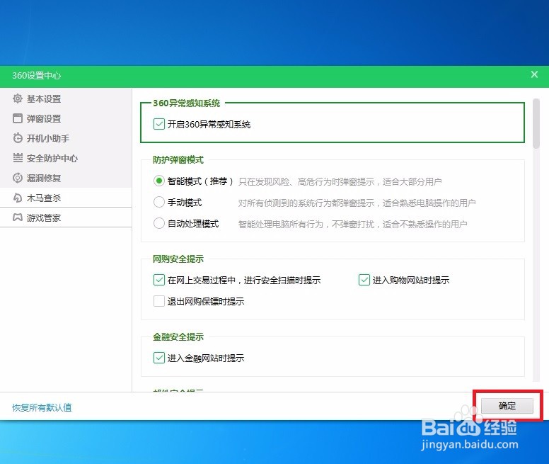
Task: Toggle 进入金融网站时提示 checkbox
Action: 159,358
